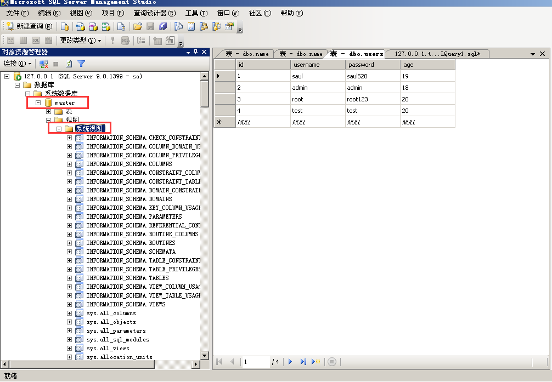Toggle auto-hide pin on Object Explorer panel
552x382 pixels.
pyautogui.click(x=196, y=52)
